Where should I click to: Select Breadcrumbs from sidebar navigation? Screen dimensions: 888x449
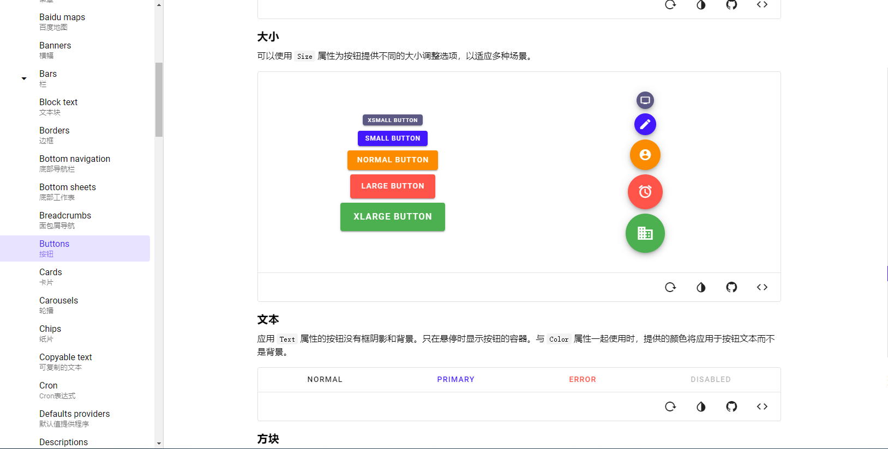(x=65, y=220)
